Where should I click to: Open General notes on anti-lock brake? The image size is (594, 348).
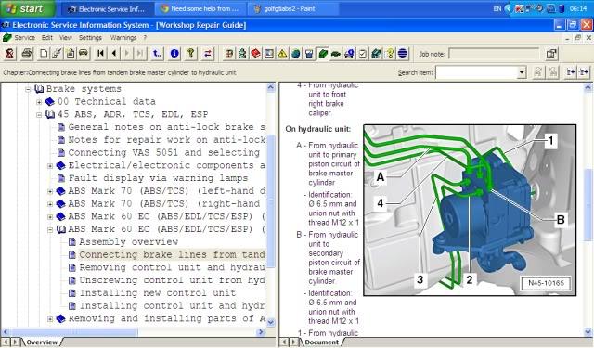(x=166, y=127)
